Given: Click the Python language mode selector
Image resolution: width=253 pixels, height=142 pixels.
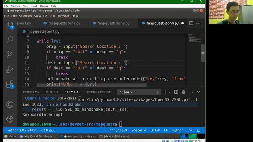Looking at the screenshot, I should (178, 130).
